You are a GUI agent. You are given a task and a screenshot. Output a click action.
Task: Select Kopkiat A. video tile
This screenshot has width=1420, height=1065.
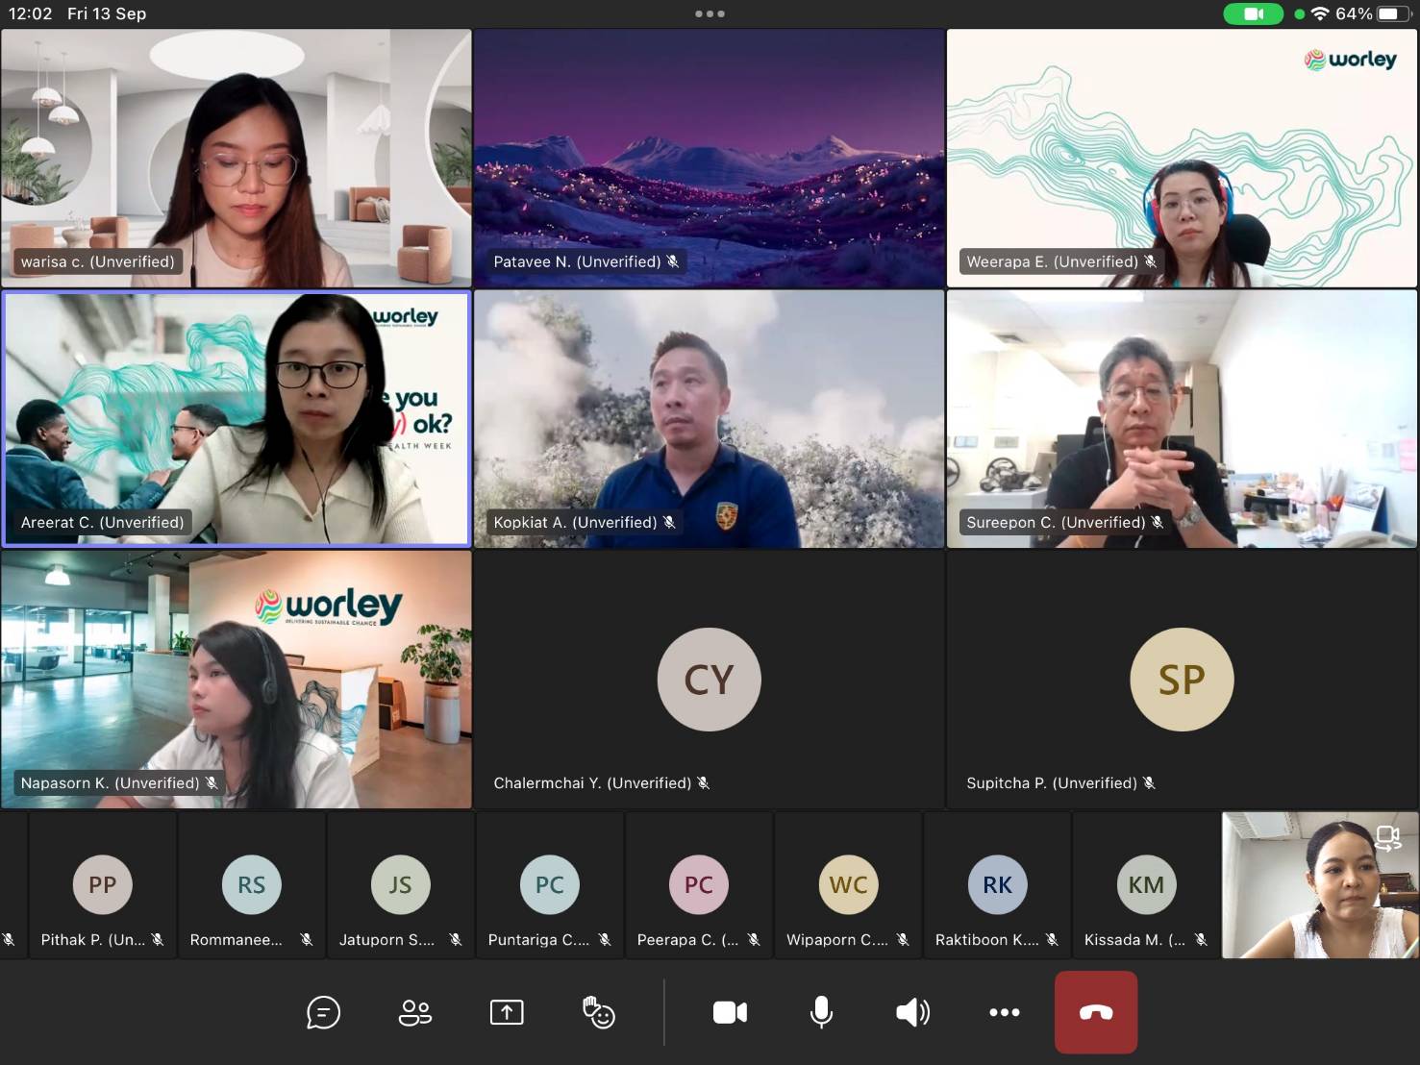click(710, 419)
